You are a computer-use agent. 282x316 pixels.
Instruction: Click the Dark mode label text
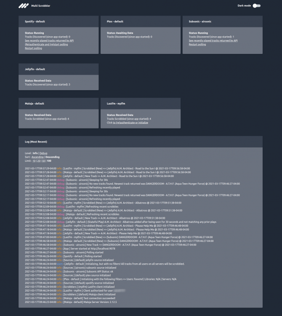pyautogui.click(x=244, y=5)
